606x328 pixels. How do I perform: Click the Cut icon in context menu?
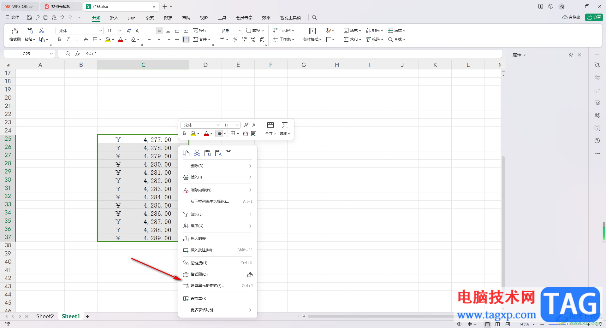click(197, 153)
